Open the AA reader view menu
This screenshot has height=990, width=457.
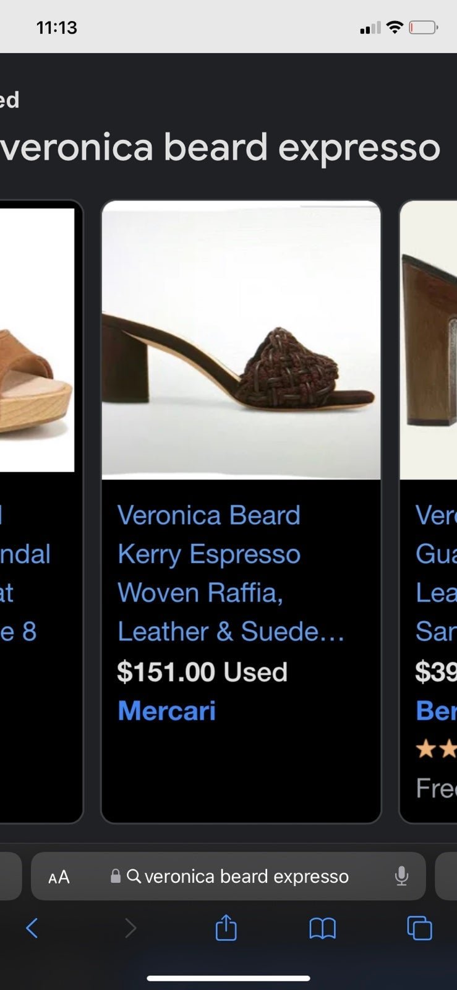click(x=59, y=877)
